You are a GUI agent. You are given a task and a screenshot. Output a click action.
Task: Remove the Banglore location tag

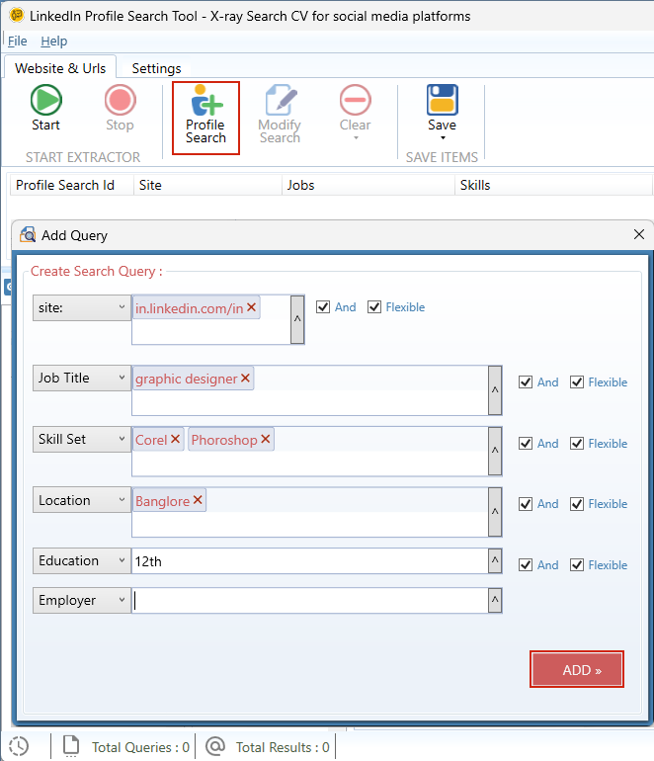tap(197, 500)
